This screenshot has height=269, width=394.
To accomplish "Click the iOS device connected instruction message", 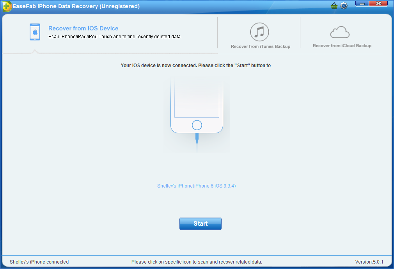I will [196, 65].
